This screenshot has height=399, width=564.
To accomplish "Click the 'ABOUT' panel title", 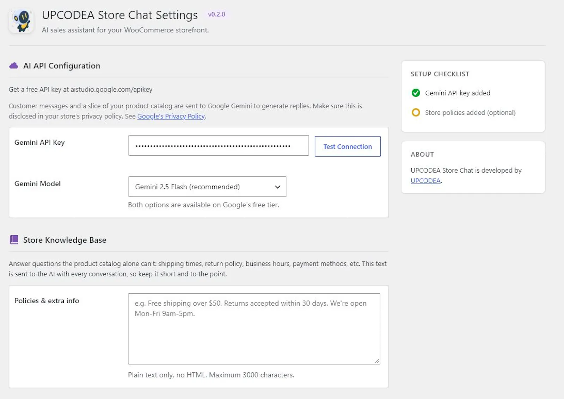I will tap(422, 154).
